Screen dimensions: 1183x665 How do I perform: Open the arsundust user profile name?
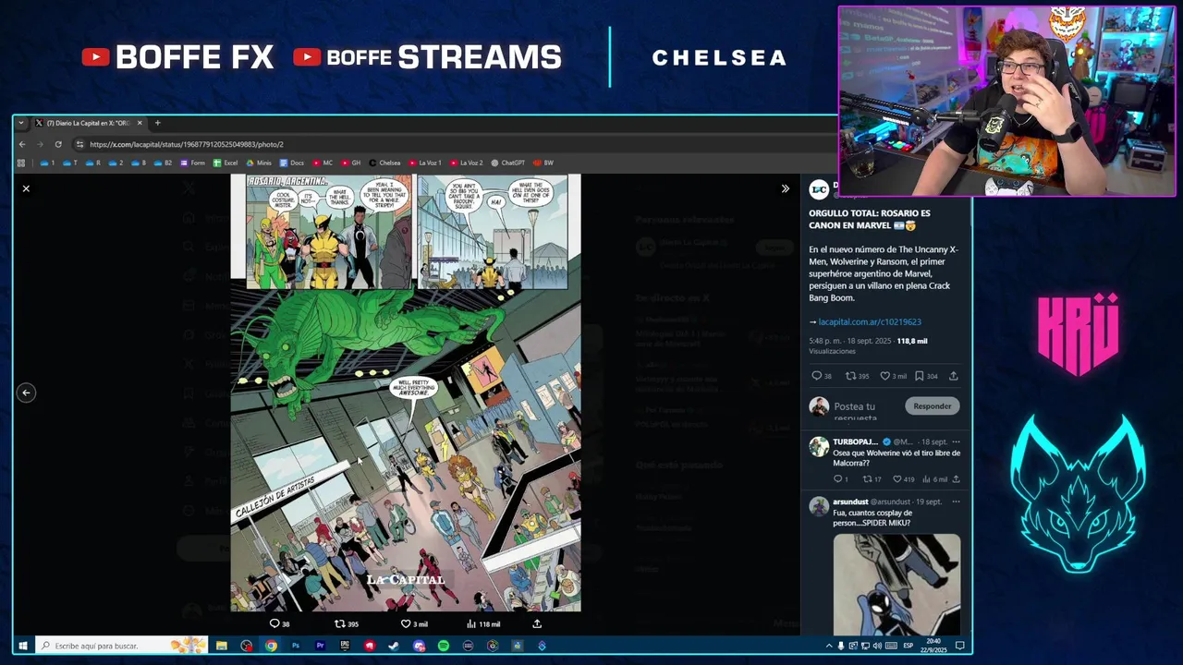pyautogui.click(x=850, y=502)
